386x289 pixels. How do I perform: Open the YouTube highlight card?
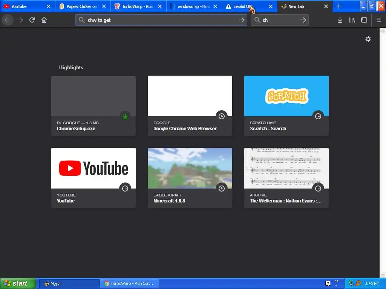coord(93,178)
